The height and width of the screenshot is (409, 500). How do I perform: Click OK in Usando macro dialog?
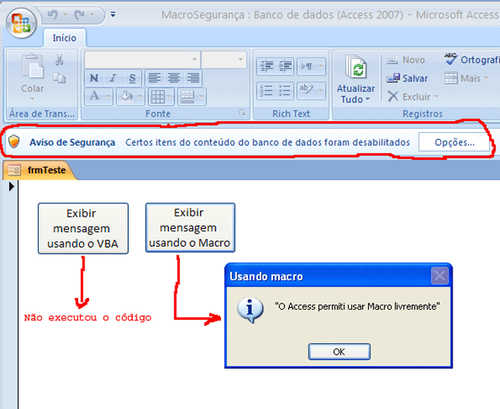click(x=340, y=352)
